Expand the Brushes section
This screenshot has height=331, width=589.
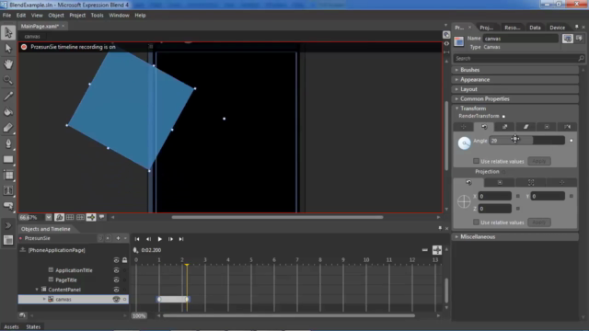[515, 70]
